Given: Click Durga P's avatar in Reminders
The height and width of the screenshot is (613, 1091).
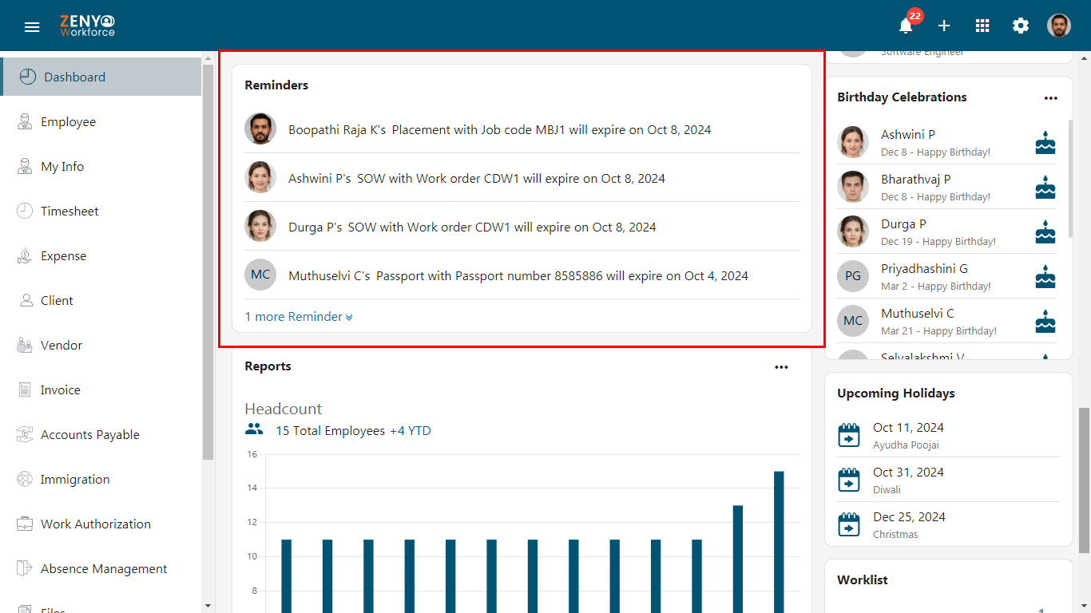Looking at the screenshot, I should [260, 226].
